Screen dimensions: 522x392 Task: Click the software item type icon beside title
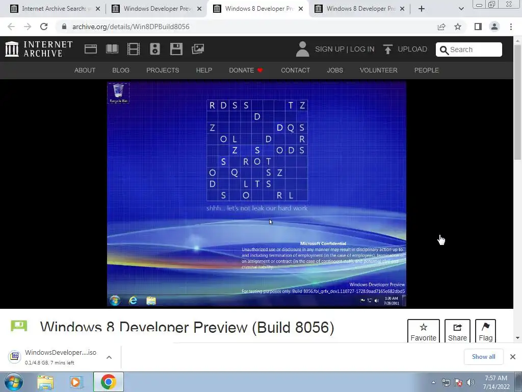click(19, 326)
